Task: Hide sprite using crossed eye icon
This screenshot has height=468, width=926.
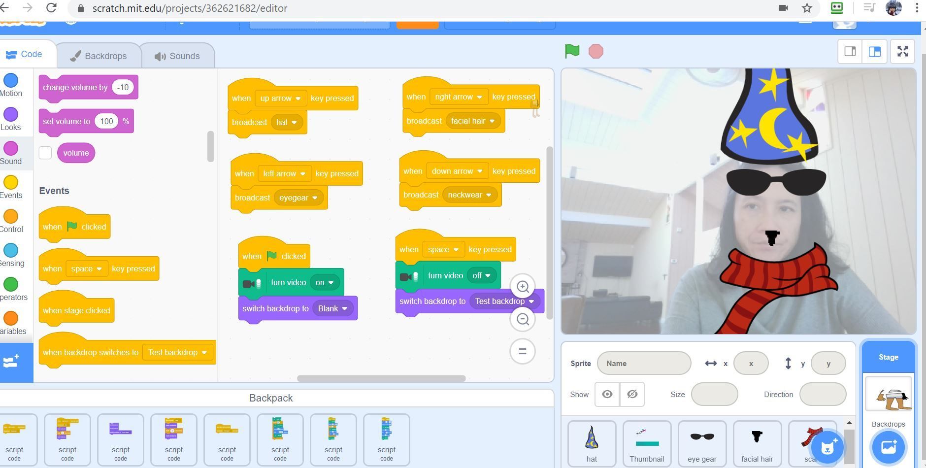Action: tap(632, 394)
